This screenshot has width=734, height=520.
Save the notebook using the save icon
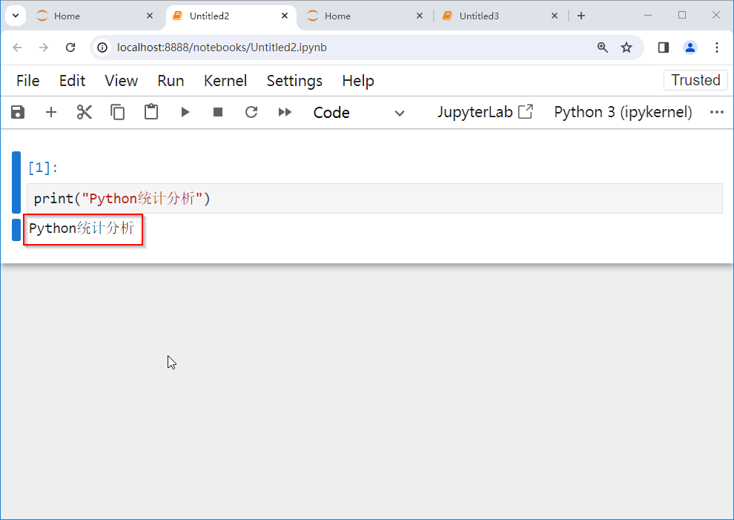point(17,112)
